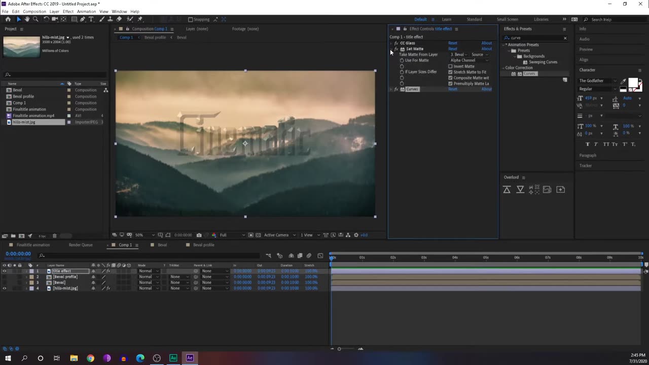The image size is (649, 365).
Task: Uncheck Stretch Matte to Fit
Action: click(x=450, y=72)
